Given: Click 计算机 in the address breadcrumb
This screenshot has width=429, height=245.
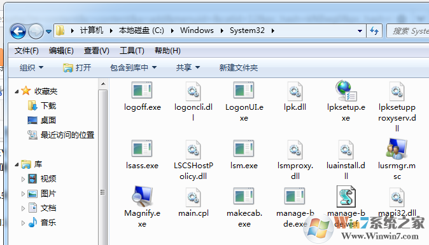Looking at the screenshot, I should (92, 30).
